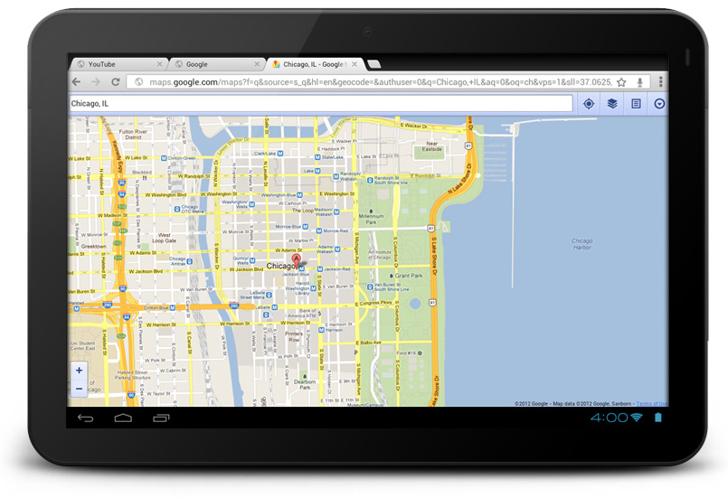Click the Monroe-Red station icon
The image size is (728, 498).
[x=319, y=230]
